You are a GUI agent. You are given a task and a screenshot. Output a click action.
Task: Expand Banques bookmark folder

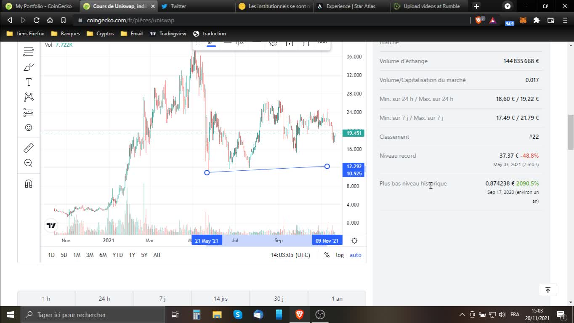(x=65, y=34)
